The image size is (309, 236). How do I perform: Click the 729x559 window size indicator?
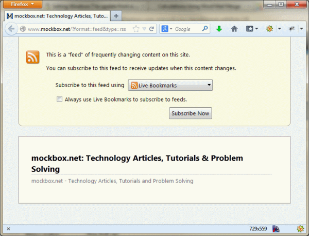pos(258,229)
